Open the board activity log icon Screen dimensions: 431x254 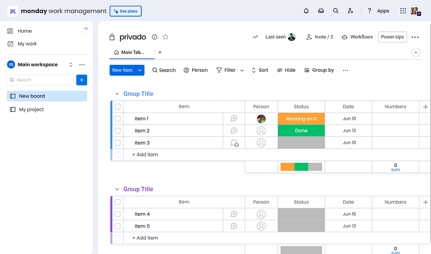255,37
